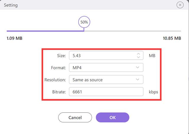Click the purple filled portion of the slider
The height and width of the screenshot is (134, 189).
pyautogui.click(x=44, y=31)
